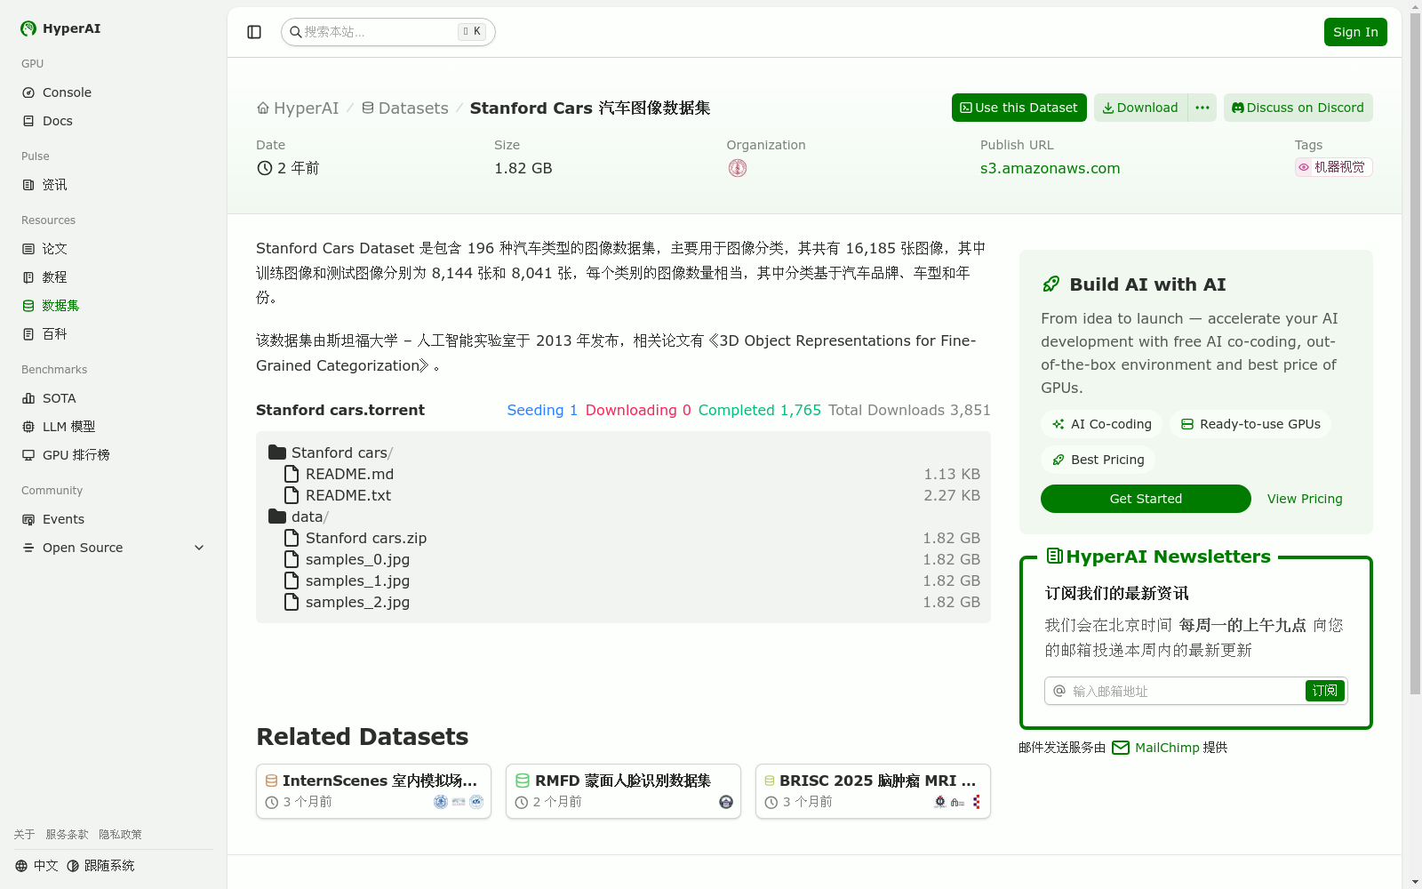Click 服务条款 terms of service link
Image resolution: width=1422 pixels, height=889 pixels.
click(67, 835)
